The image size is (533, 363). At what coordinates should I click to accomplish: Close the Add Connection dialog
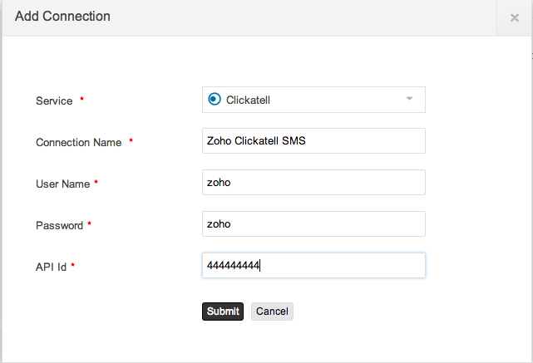(514, 17)
